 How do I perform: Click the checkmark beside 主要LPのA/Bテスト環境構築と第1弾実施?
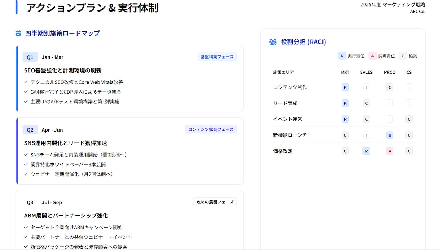pyautogui.click(x=26, y=102)
